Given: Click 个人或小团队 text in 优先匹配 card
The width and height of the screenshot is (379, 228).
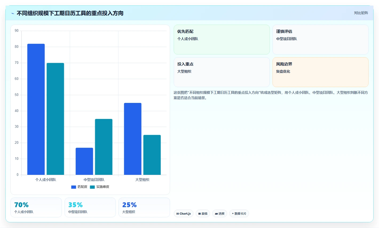Looking at the screenshot, I should (188, 39).
